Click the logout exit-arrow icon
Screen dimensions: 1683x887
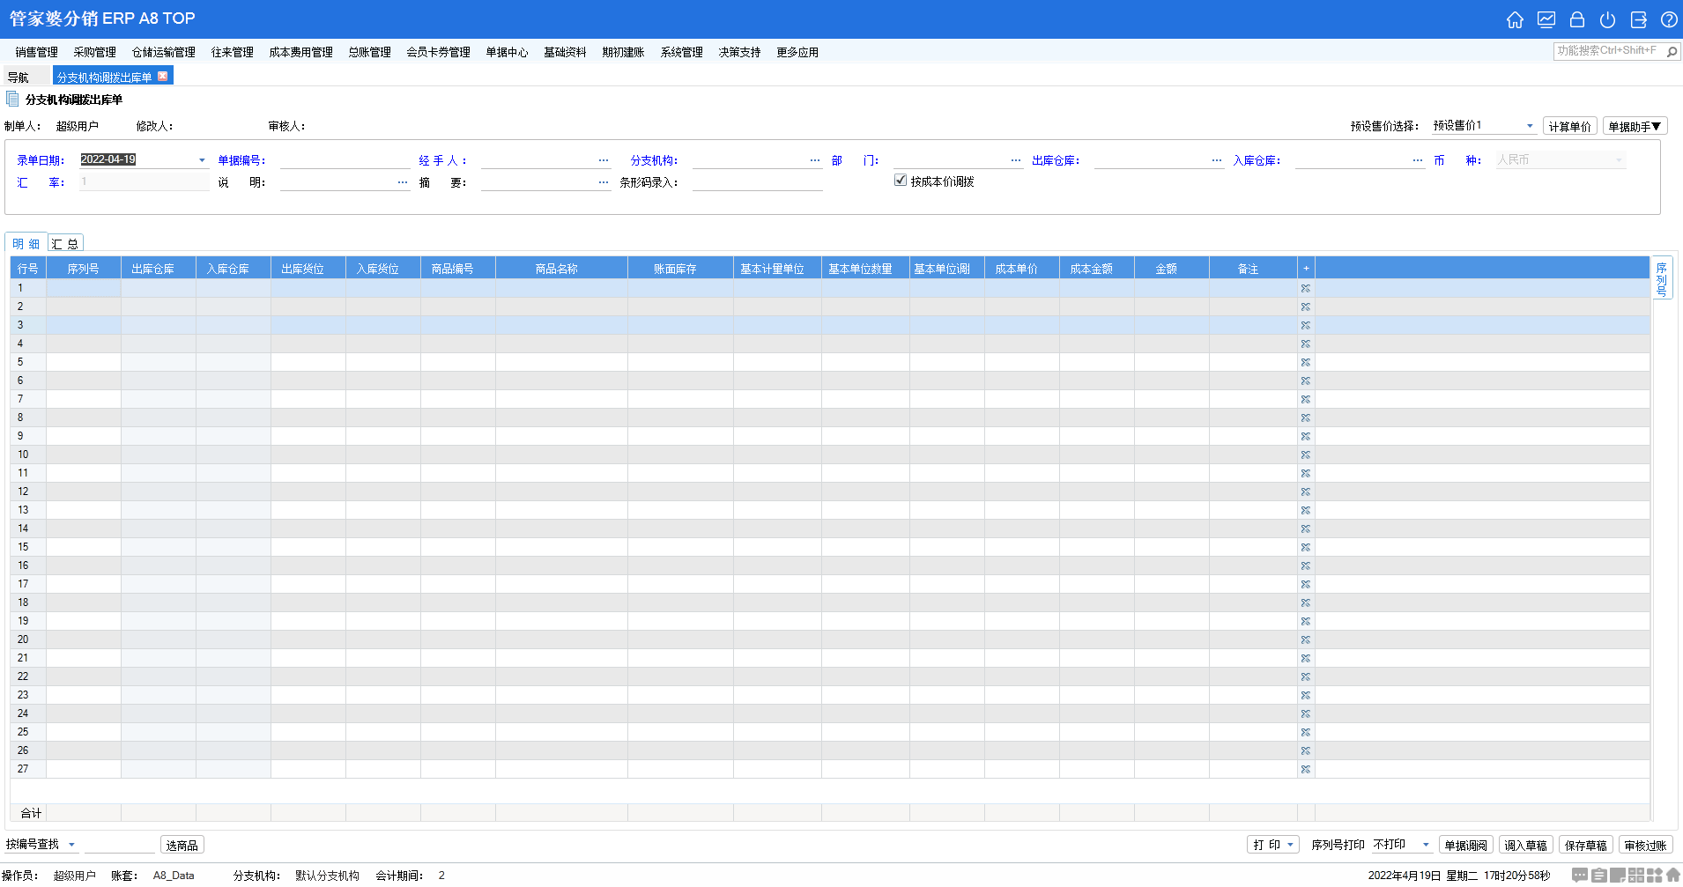point(1639,19)
